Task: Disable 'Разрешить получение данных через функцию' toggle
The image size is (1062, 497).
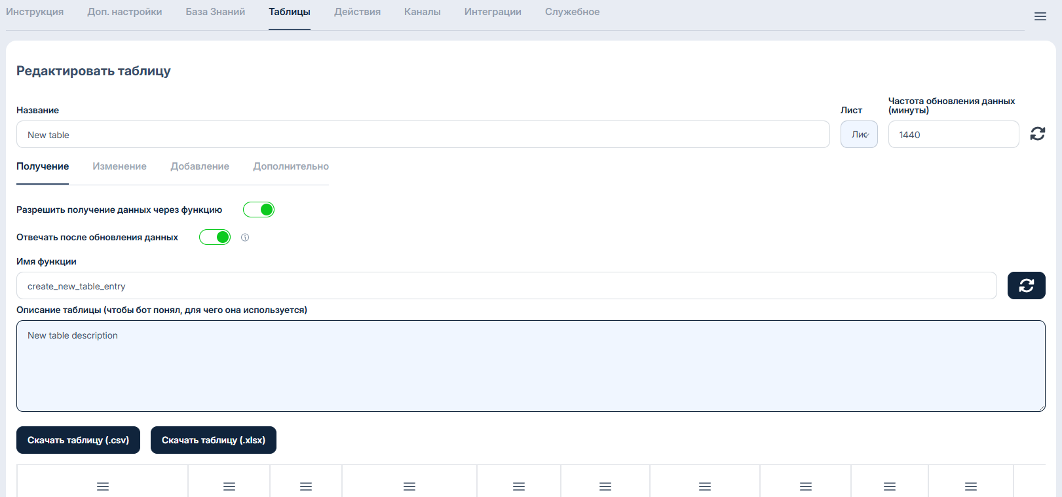Action: [x=259, y=210]
